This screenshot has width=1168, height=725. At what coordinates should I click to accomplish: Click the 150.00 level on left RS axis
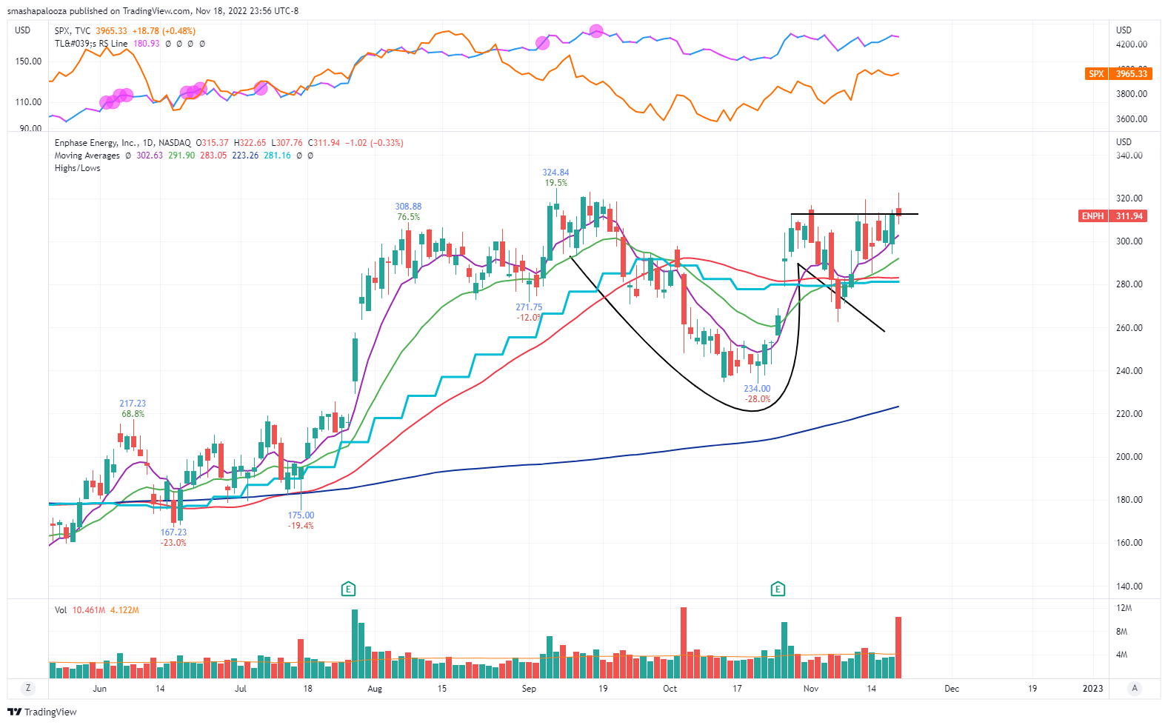(x=28, y=61)
